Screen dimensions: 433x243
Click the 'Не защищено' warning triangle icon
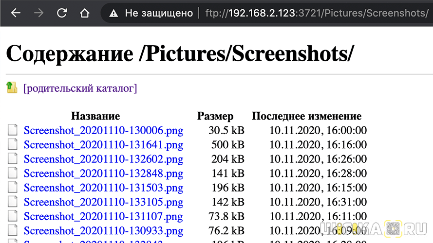coord(114,13)
